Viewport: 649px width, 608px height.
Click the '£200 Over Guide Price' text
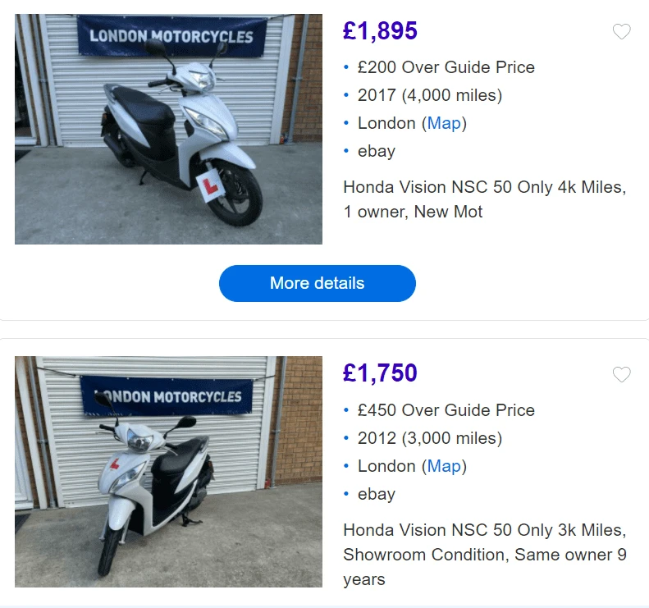446,67
